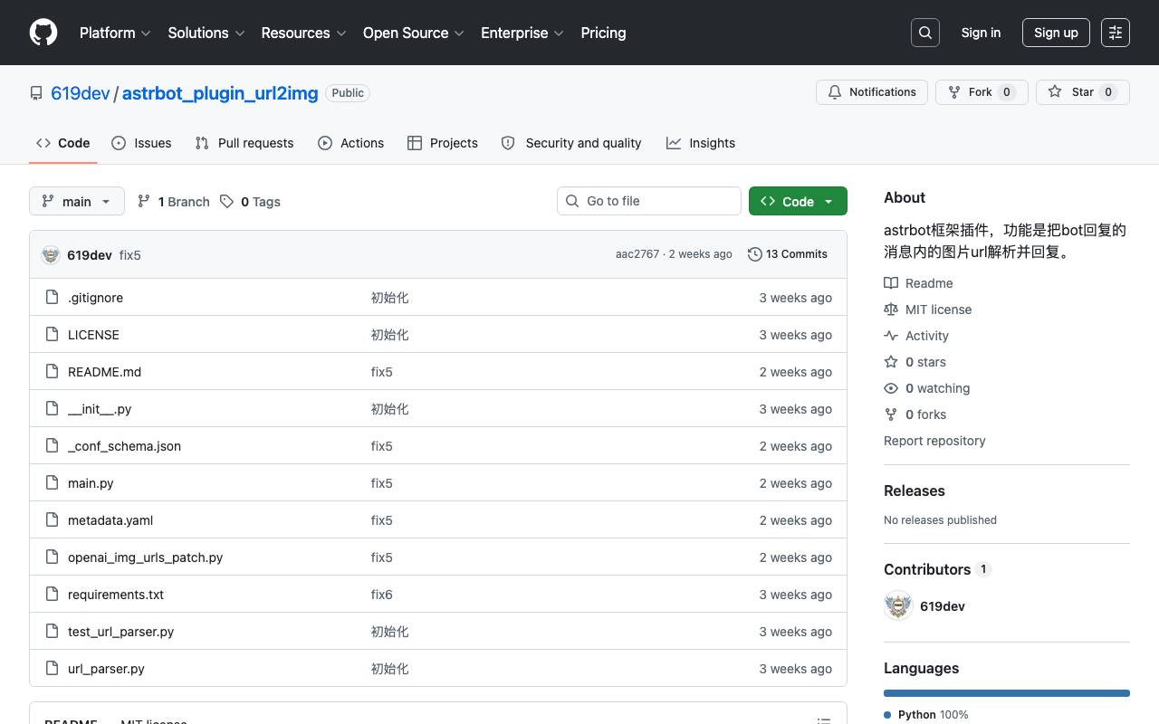1159x724 pixels.
Task: Switch to the Issues tab
Action: click(x=141, y=143)
